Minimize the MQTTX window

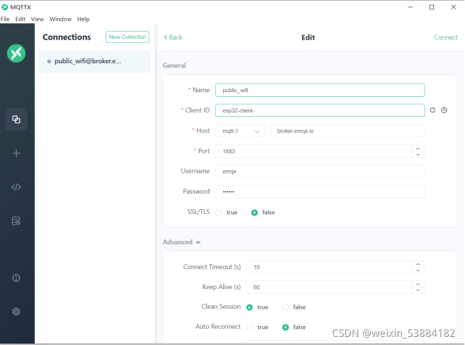(411, 7)
